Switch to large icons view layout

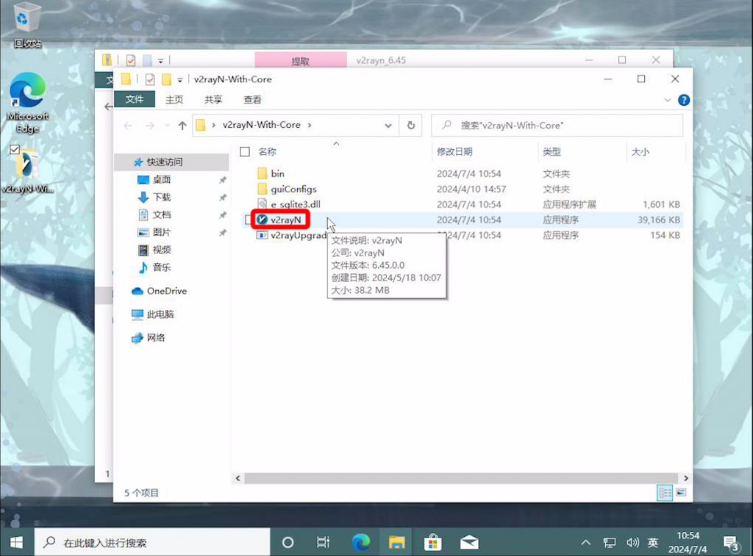681,493
